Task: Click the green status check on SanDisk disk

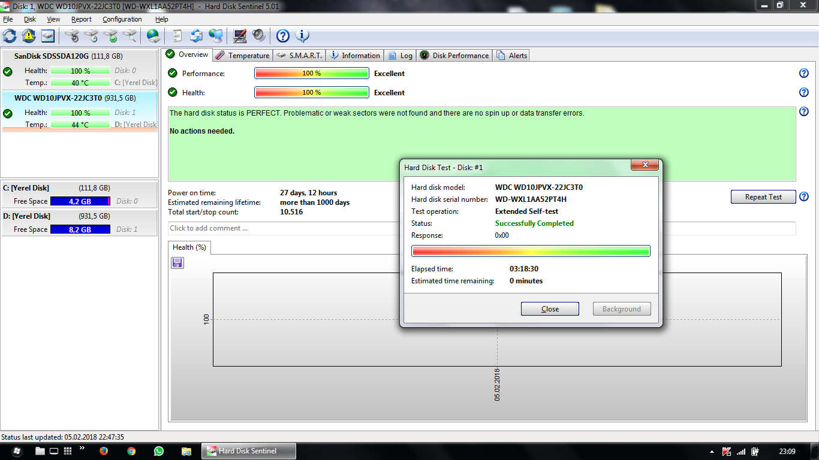Action: click(8, 72)
